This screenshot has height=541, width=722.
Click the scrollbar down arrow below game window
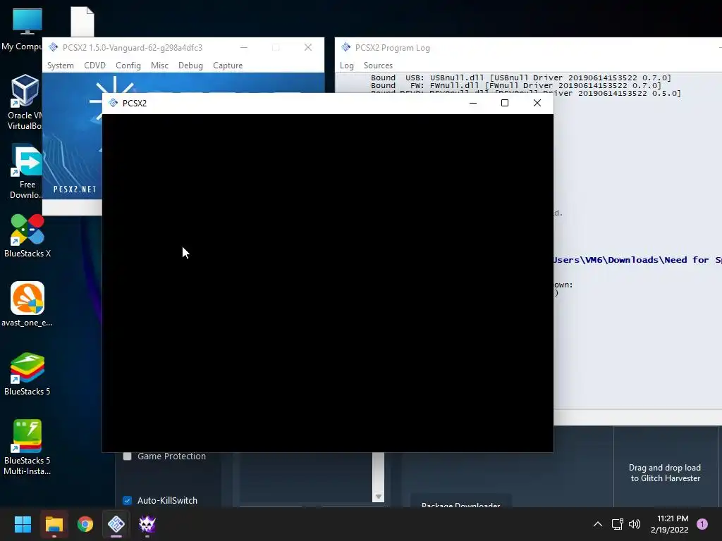(378, 497)
